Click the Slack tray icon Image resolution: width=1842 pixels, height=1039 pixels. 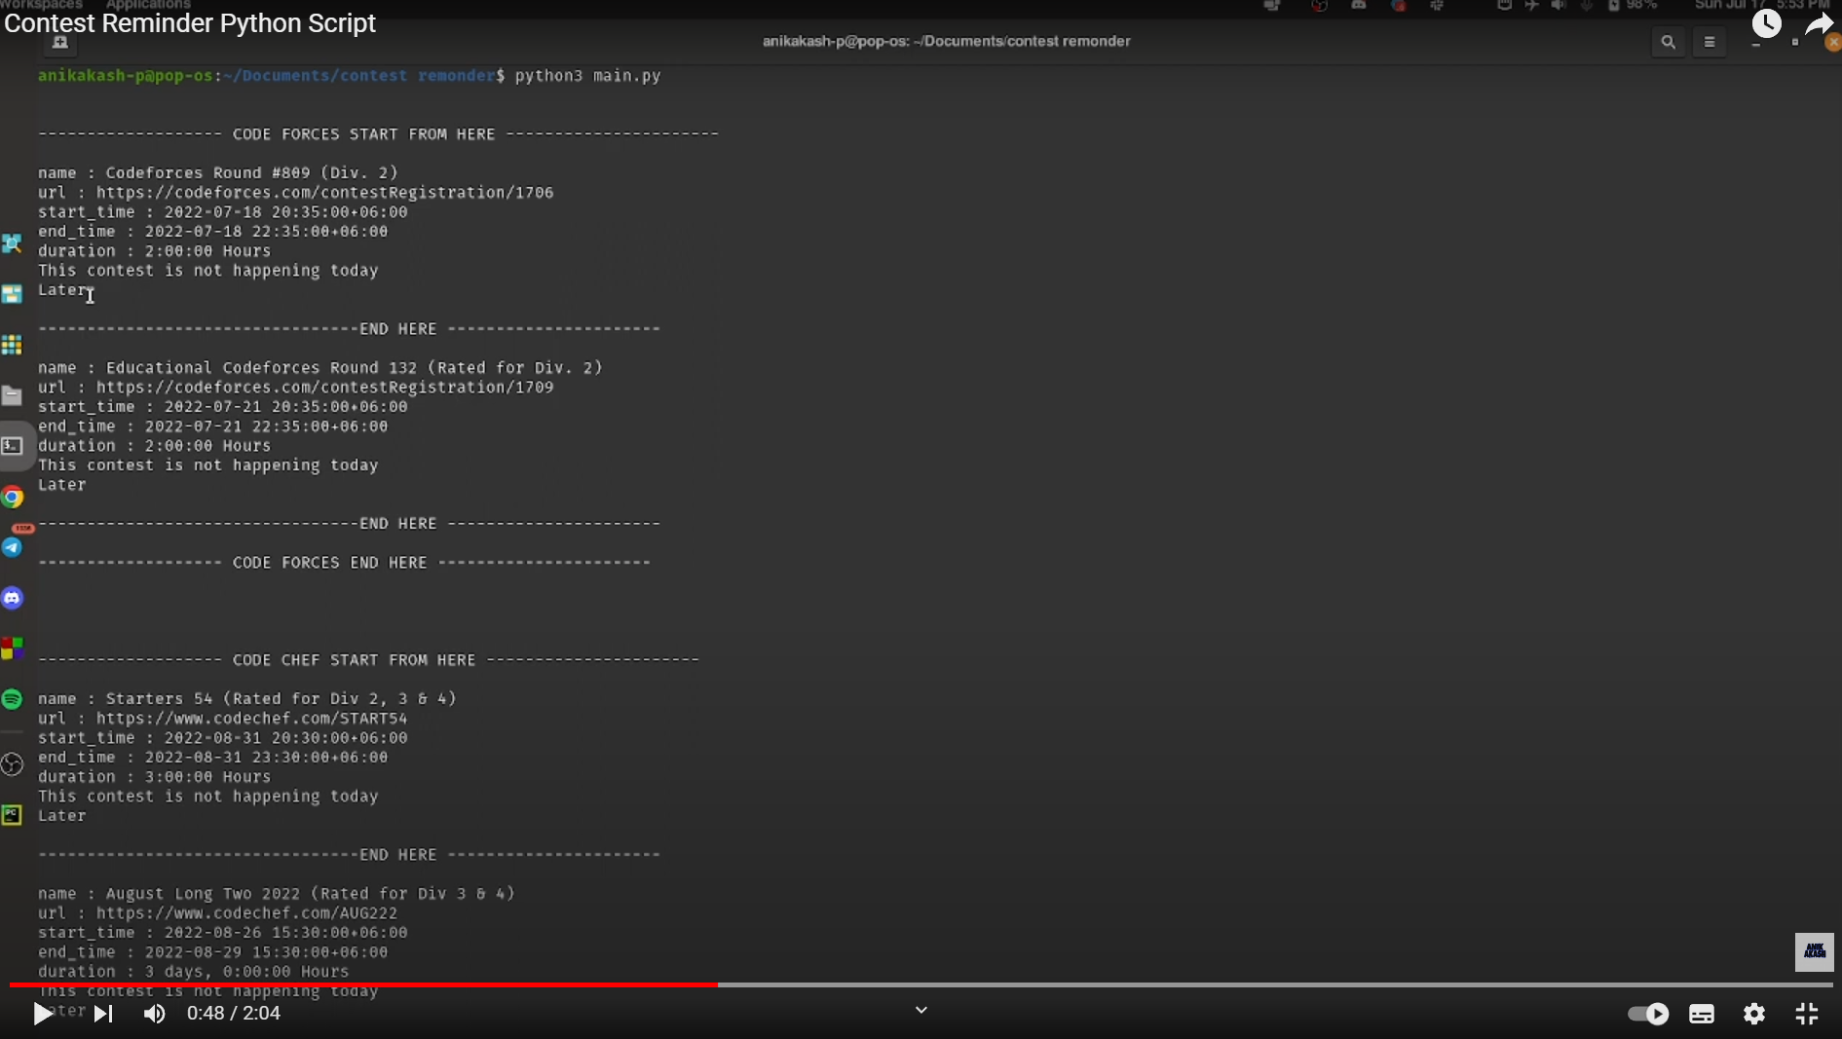(x=1437, y=6)
